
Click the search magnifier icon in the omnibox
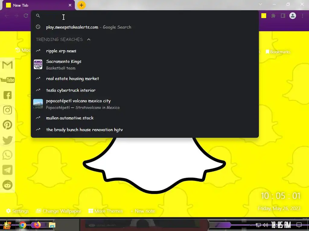click(38, 16)
